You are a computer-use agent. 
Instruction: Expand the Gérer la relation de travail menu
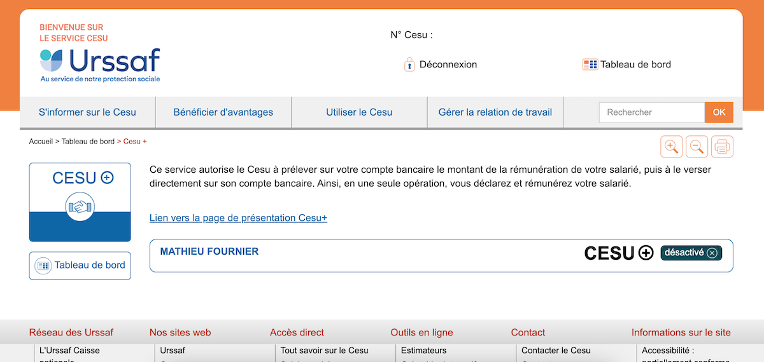tap(495, 112)
